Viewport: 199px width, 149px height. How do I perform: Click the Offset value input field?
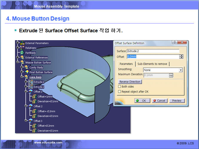(x=152, y=57)
